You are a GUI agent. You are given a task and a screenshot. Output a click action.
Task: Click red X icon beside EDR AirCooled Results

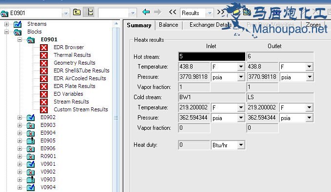tap(44, 79)
